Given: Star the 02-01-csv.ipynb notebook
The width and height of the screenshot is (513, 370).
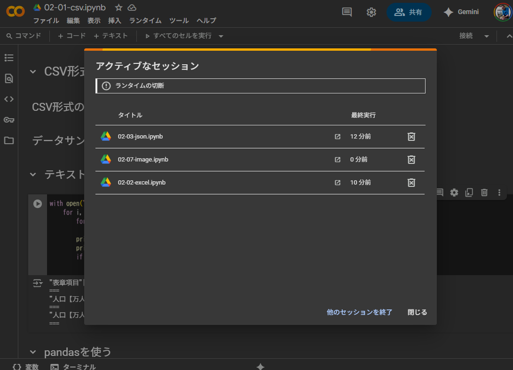Looking at the screenshot, I should pos(119,8).
